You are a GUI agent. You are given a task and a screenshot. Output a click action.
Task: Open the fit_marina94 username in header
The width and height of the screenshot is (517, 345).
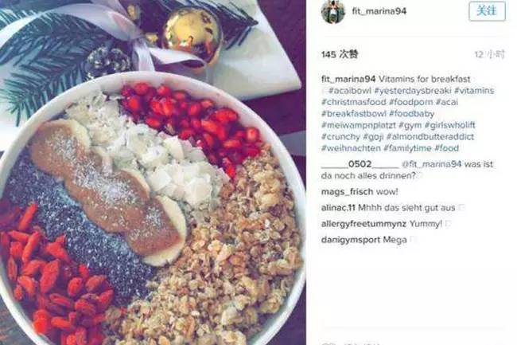point(379,11)
